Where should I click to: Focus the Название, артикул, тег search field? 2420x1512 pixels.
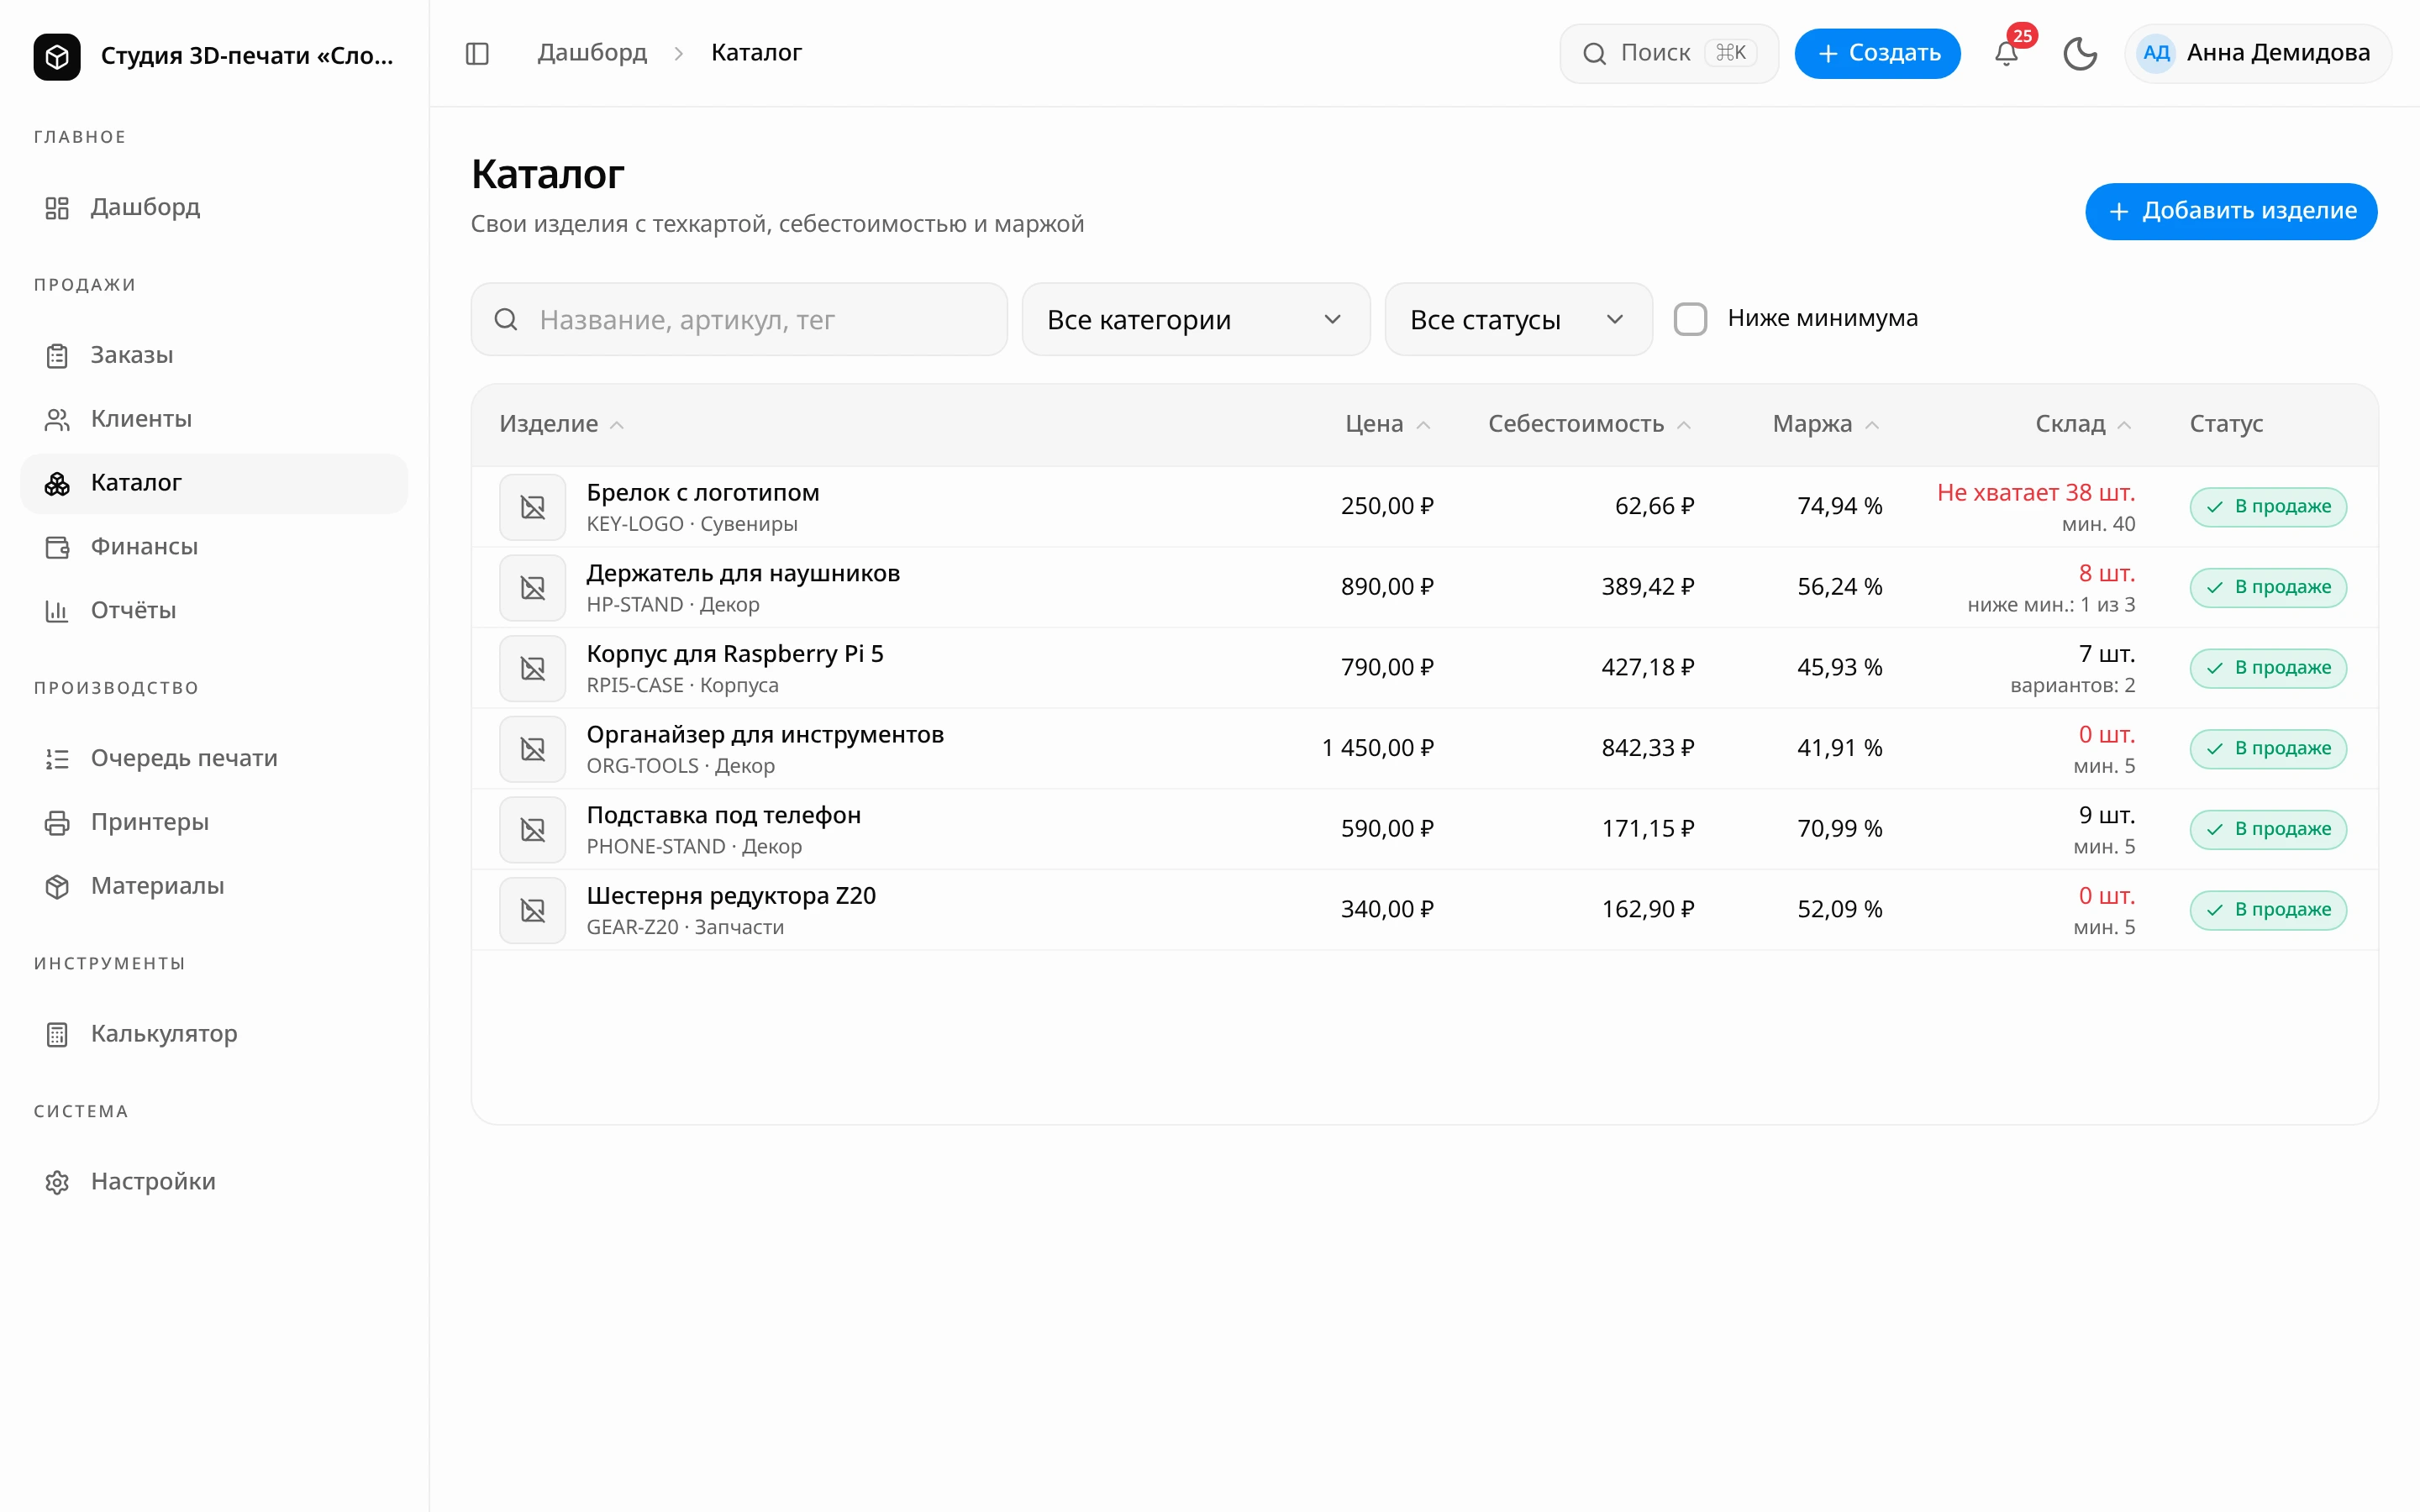coord(739,319)
